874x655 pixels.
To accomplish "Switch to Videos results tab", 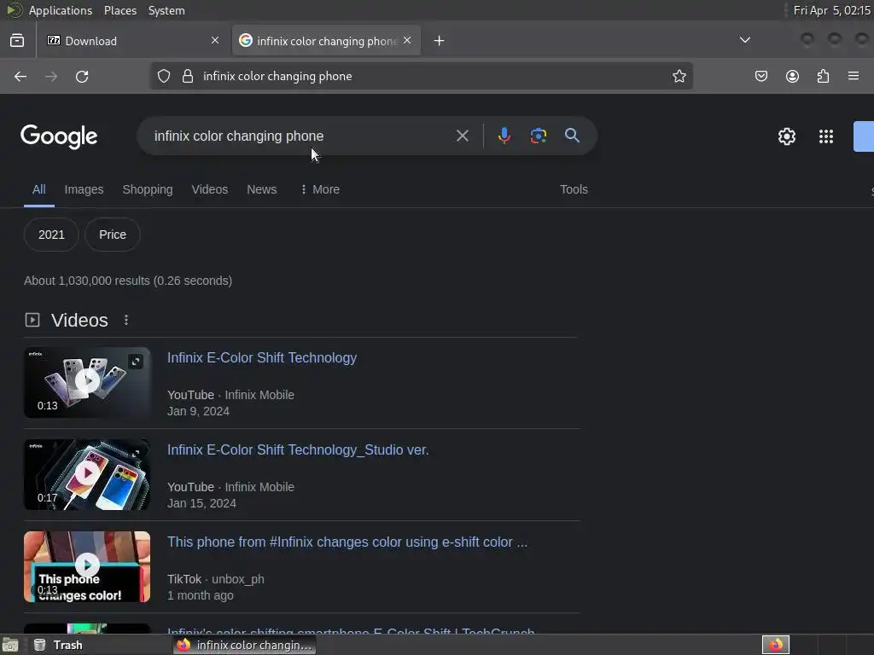I will tap(210, 189).
